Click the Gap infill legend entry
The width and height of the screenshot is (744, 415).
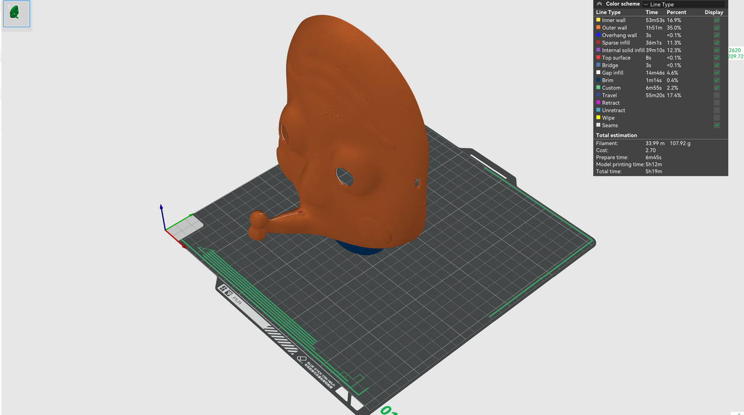612,73
